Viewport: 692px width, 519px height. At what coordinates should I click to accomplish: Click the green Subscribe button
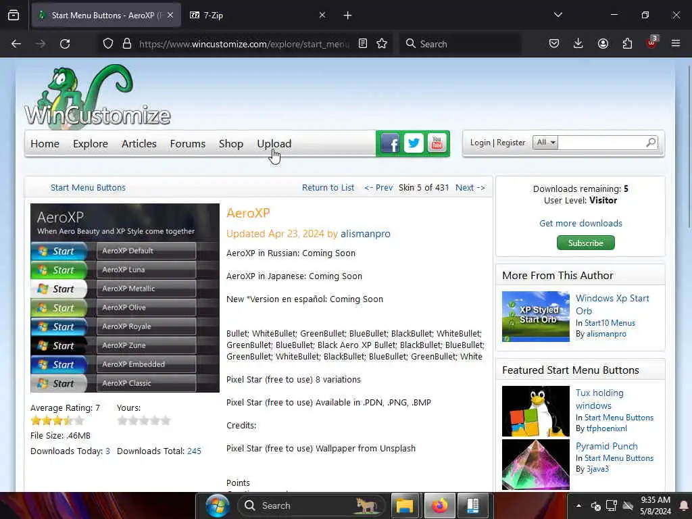[586, 243]
